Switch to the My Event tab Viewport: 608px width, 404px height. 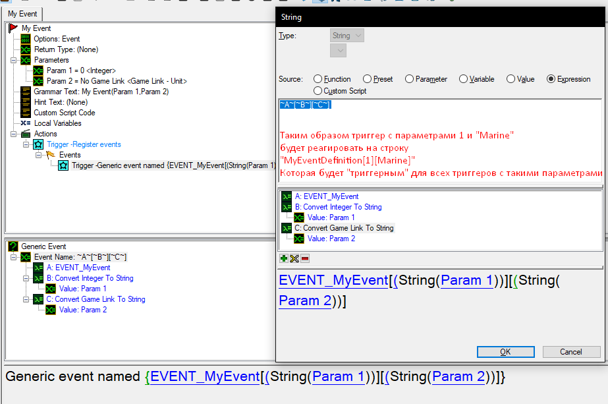click(22, 14)
